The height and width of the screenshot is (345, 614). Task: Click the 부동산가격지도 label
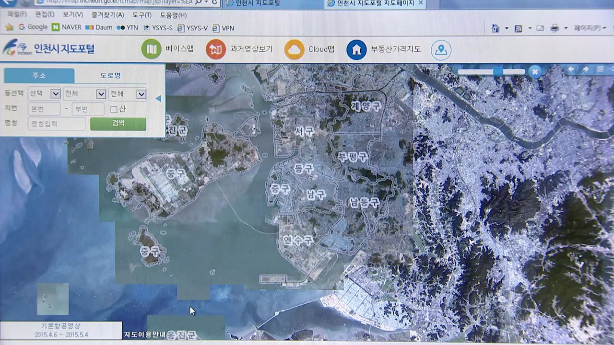[396, 49]
